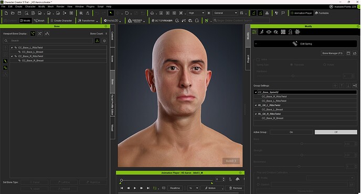The height and width of the screenshot is (194, 362).
Task: Go to home camera view icon
Action: [x=152, y=13]
